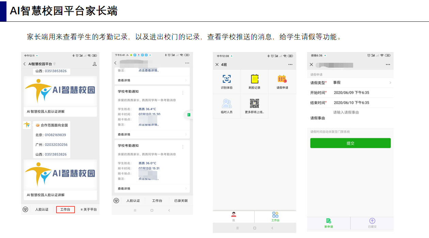Tap the keyboard icon beside 人脸认证 in first phone
This screenshot has height=238, width=429.
(25, 209)
